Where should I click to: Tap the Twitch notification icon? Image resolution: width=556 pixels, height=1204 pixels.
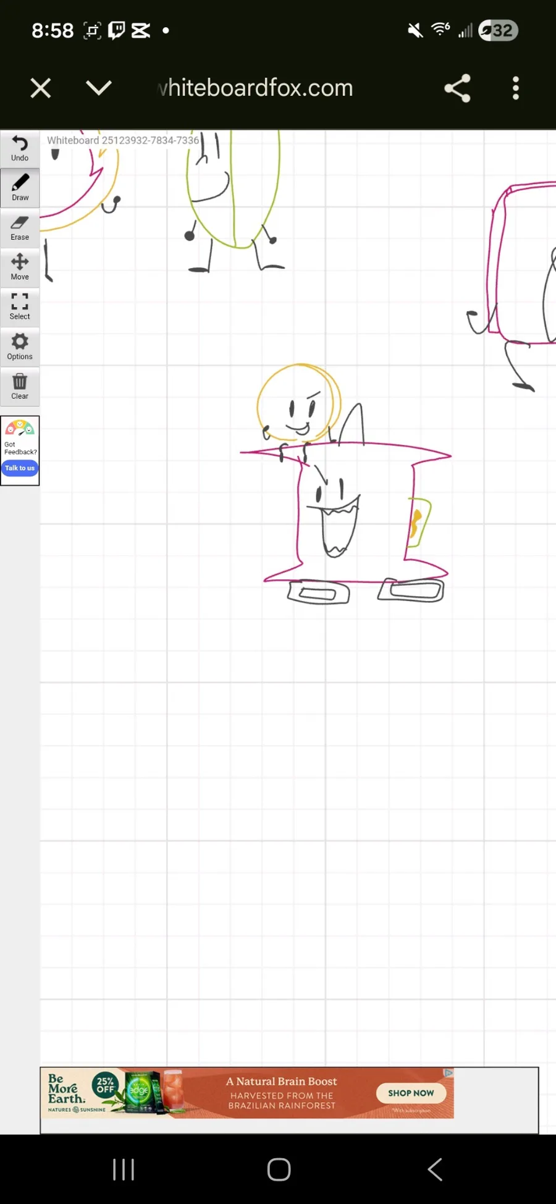(x=116, y=30)
